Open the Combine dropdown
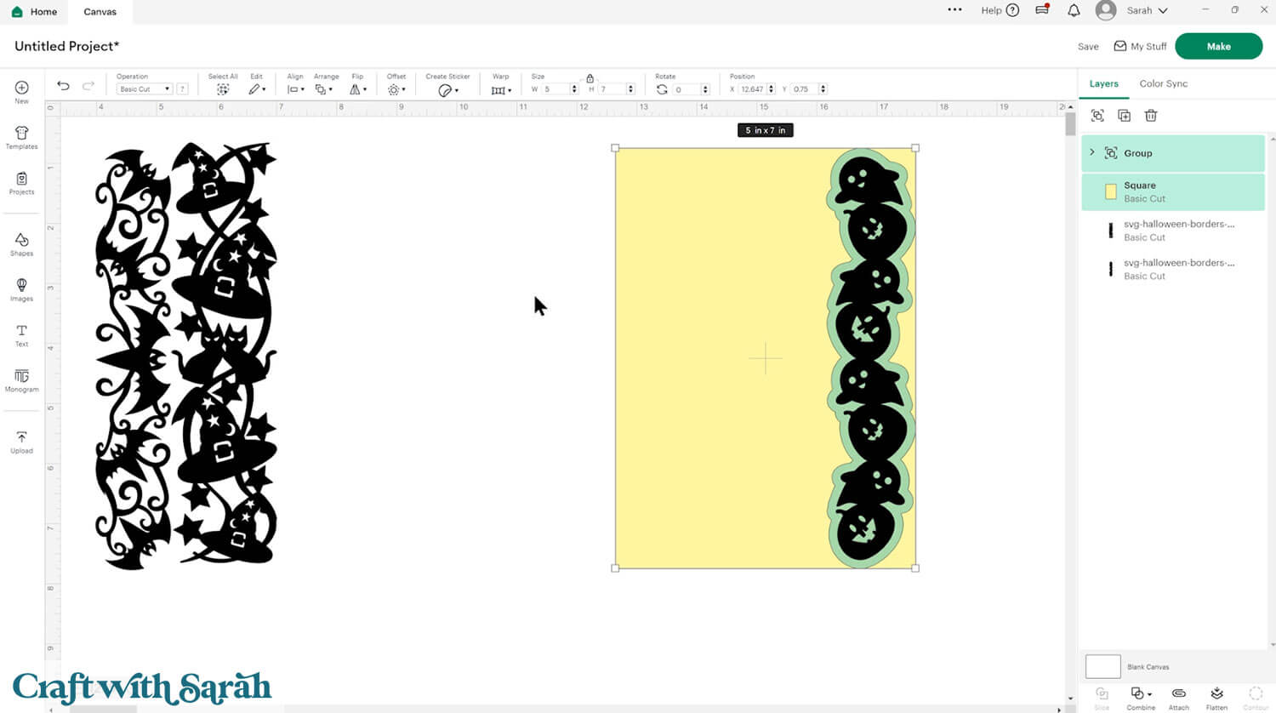The width and height of the screenshot is (1276, 713). click(x=1141, y=698)
